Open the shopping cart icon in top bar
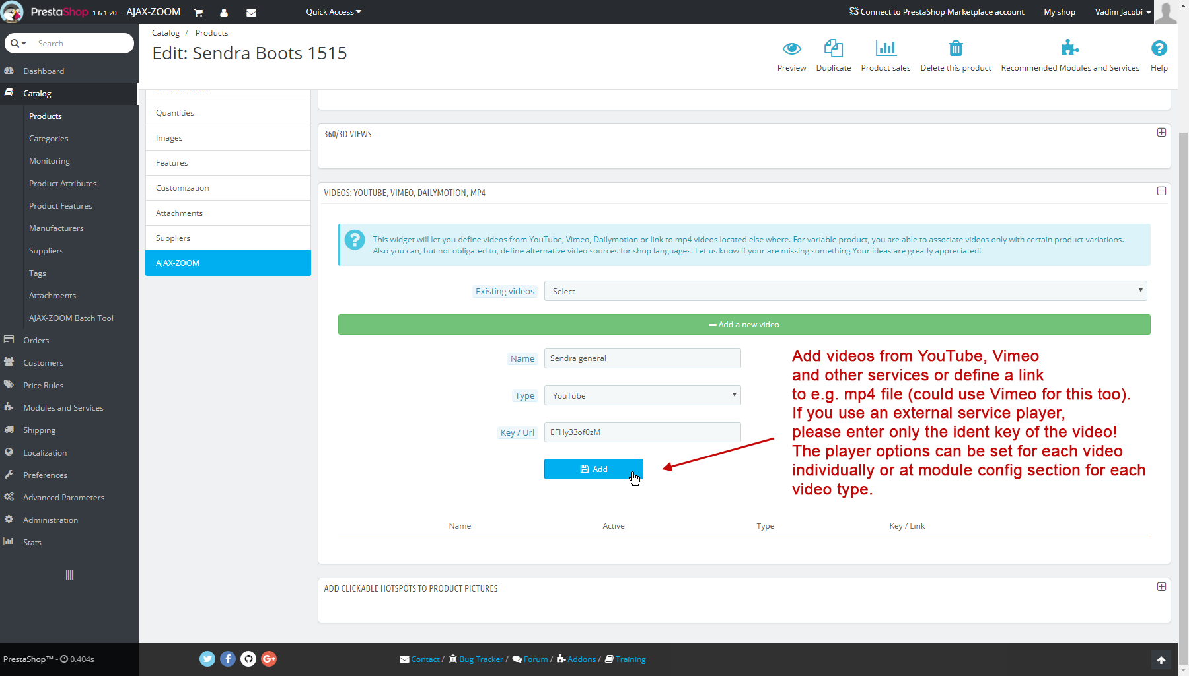1189x676 pixels. click(198, 13)
